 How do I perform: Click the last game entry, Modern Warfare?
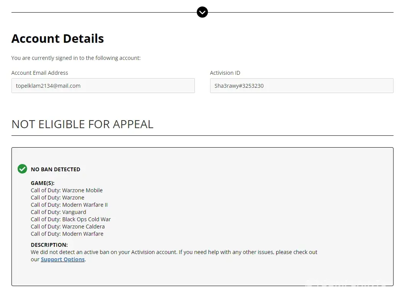pyautogui.click(x=67, y=234)
